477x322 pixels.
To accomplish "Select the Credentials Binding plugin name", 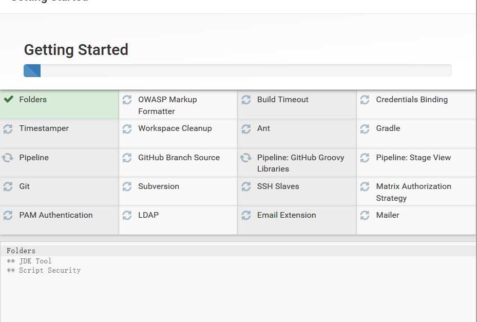I will tap(412, 100).
